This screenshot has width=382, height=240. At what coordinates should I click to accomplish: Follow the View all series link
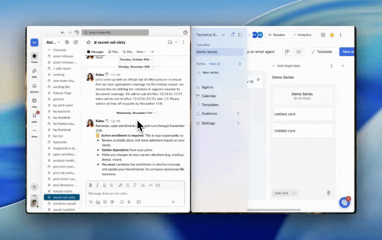pyautogui.click(x=214, y=64)
